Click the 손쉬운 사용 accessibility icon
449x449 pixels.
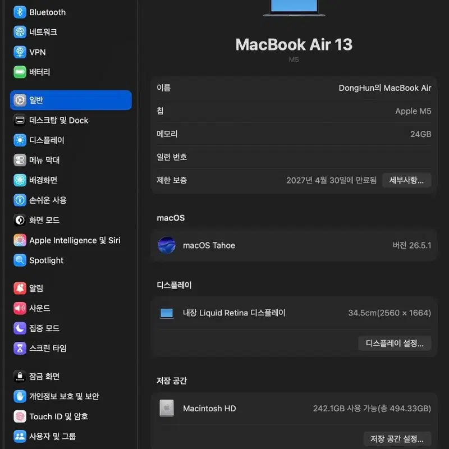(20, 200)
